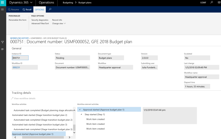Open the app launcher waffle menu
The height and width of the screenshot is (139, 221).
[3, 3]
